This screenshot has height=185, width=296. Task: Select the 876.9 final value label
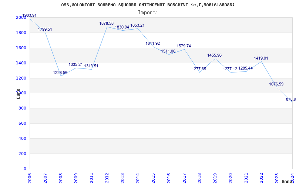291,99
